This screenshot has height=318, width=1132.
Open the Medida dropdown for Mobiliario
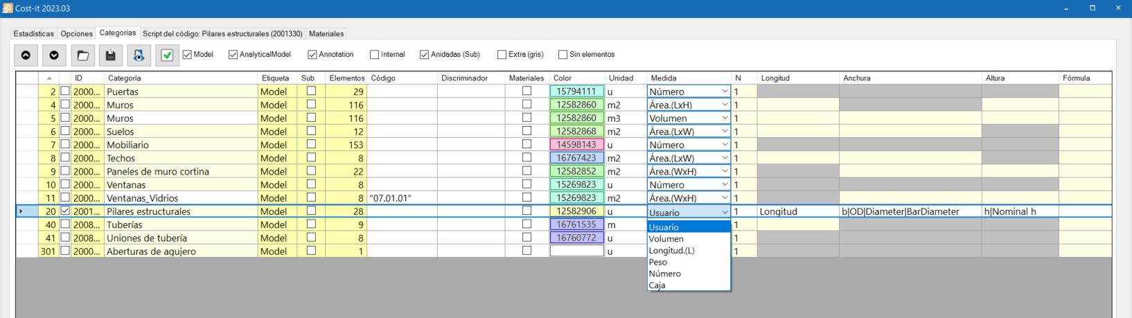[x=725, y=145]
